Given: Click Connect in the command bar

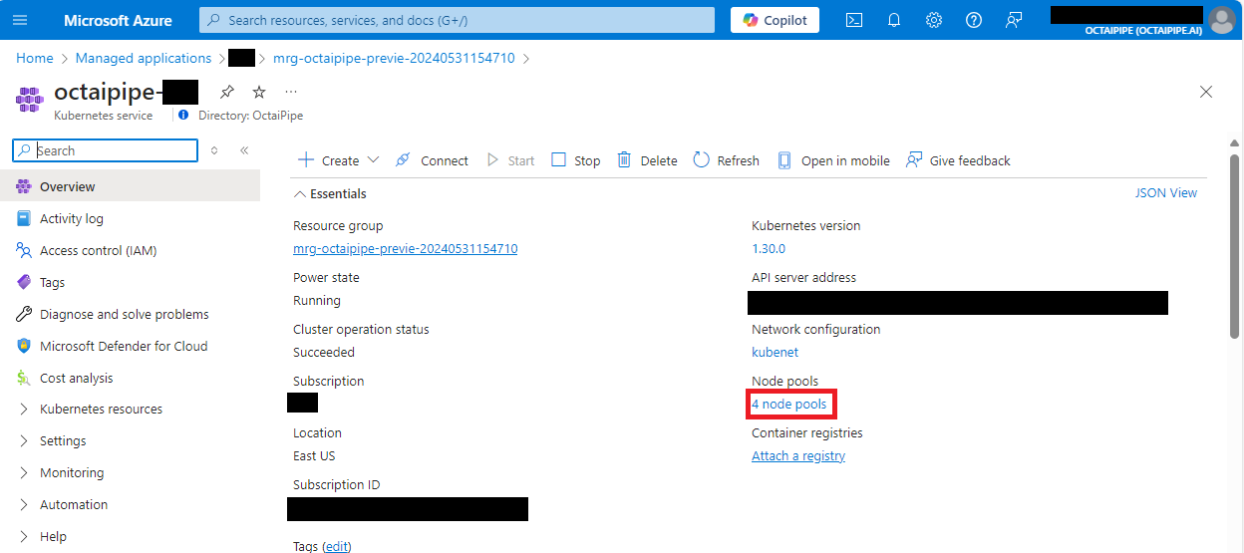Looking at the screenshot, I should point(432,160).
